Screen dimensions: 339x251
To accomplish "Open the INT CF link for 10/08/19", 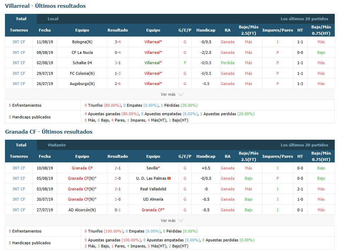I will point(19,168).
